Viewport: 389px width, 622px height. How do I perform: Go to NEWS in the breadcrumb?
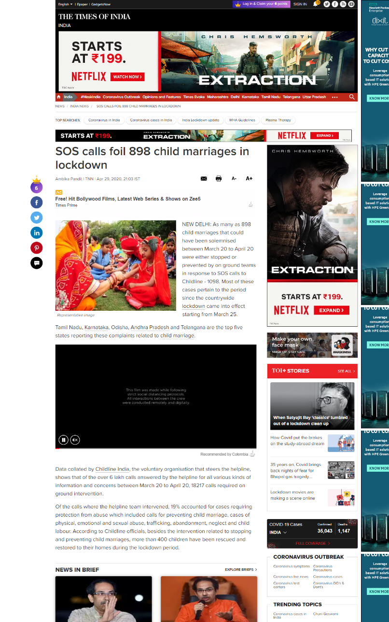(60, 106)
